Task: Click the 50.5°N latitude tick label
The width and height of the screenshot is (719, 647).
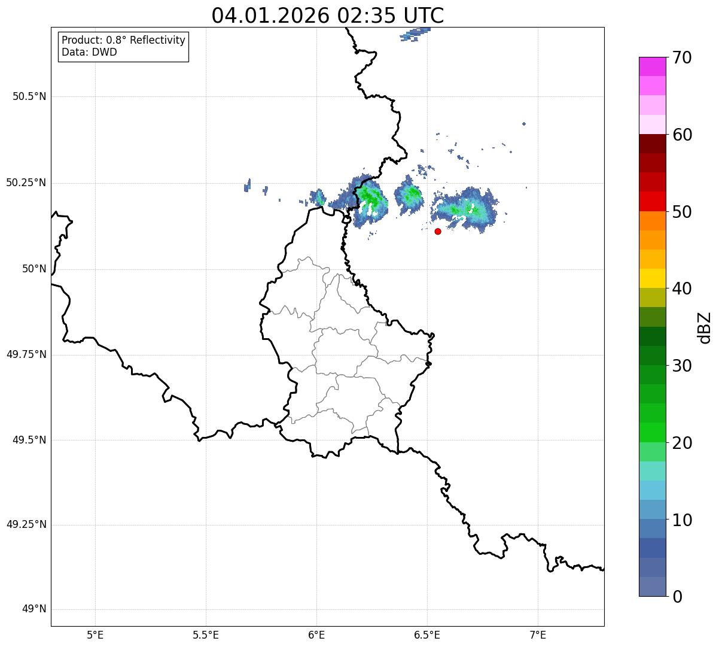Action: tap(29, 96)
